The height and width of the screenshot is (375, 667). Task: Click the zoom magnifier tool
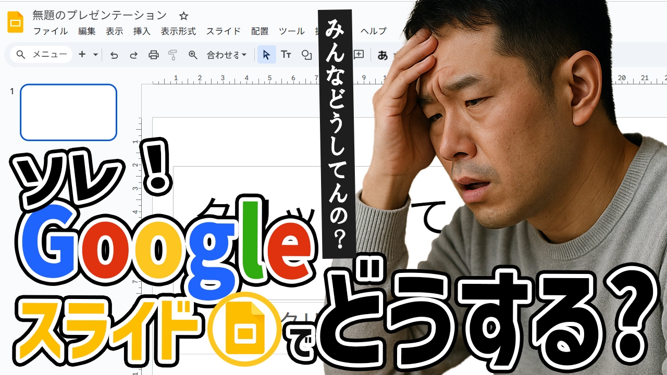(193, 55)
